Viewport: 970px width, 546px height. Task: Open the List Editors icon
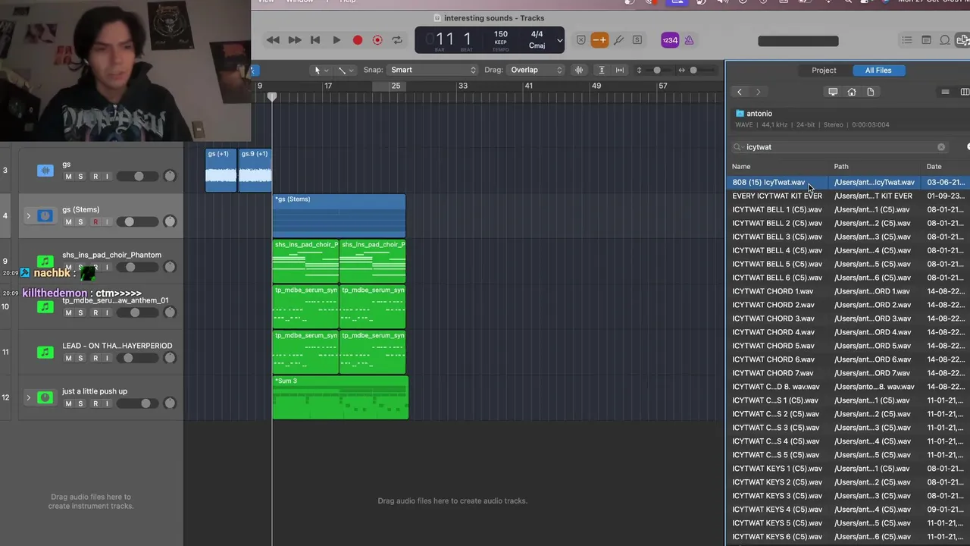pyautogui.click(x=907, y=40)
